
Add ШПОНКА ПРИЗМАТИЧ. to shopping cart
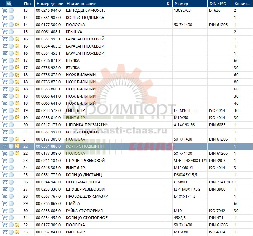click(5, 125)
